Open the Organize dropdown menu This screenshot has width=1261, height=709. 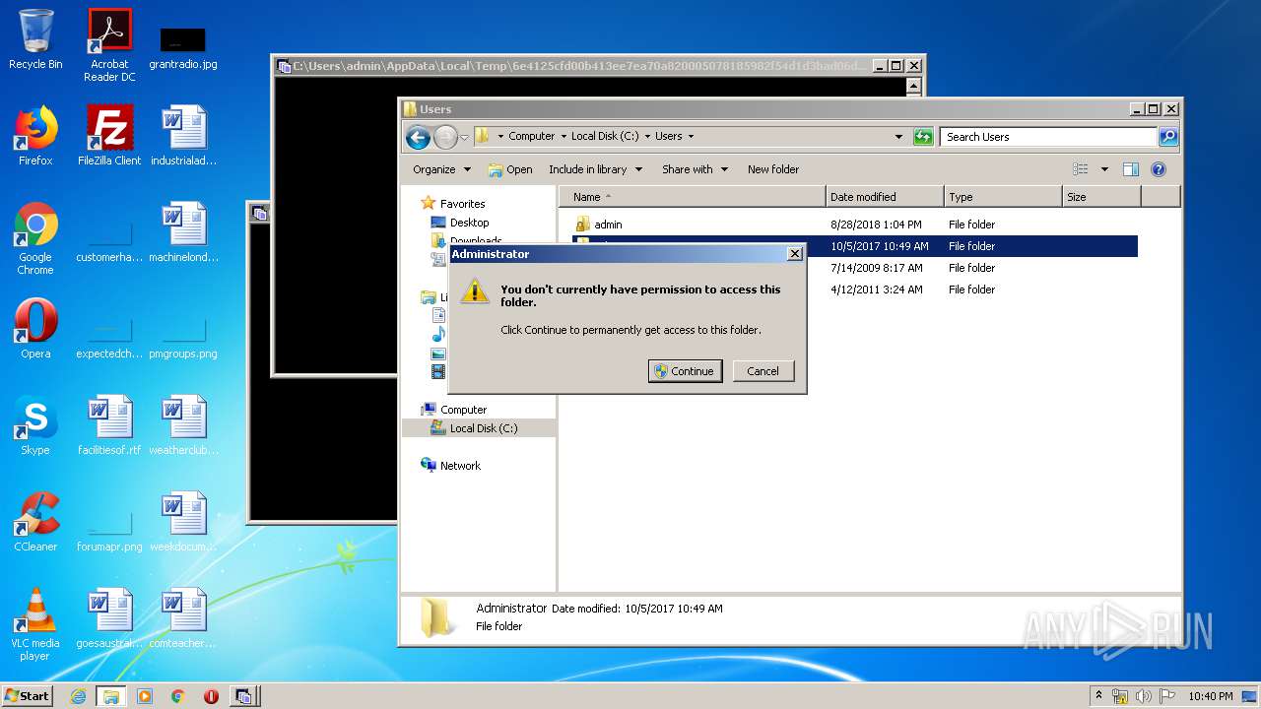click(441, 169)
